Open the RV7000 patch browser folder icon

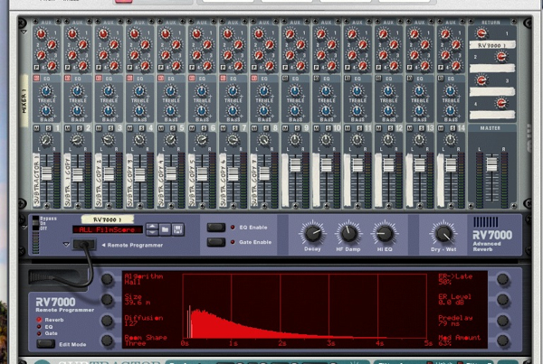pyautogui.click(x=167, y=229)
